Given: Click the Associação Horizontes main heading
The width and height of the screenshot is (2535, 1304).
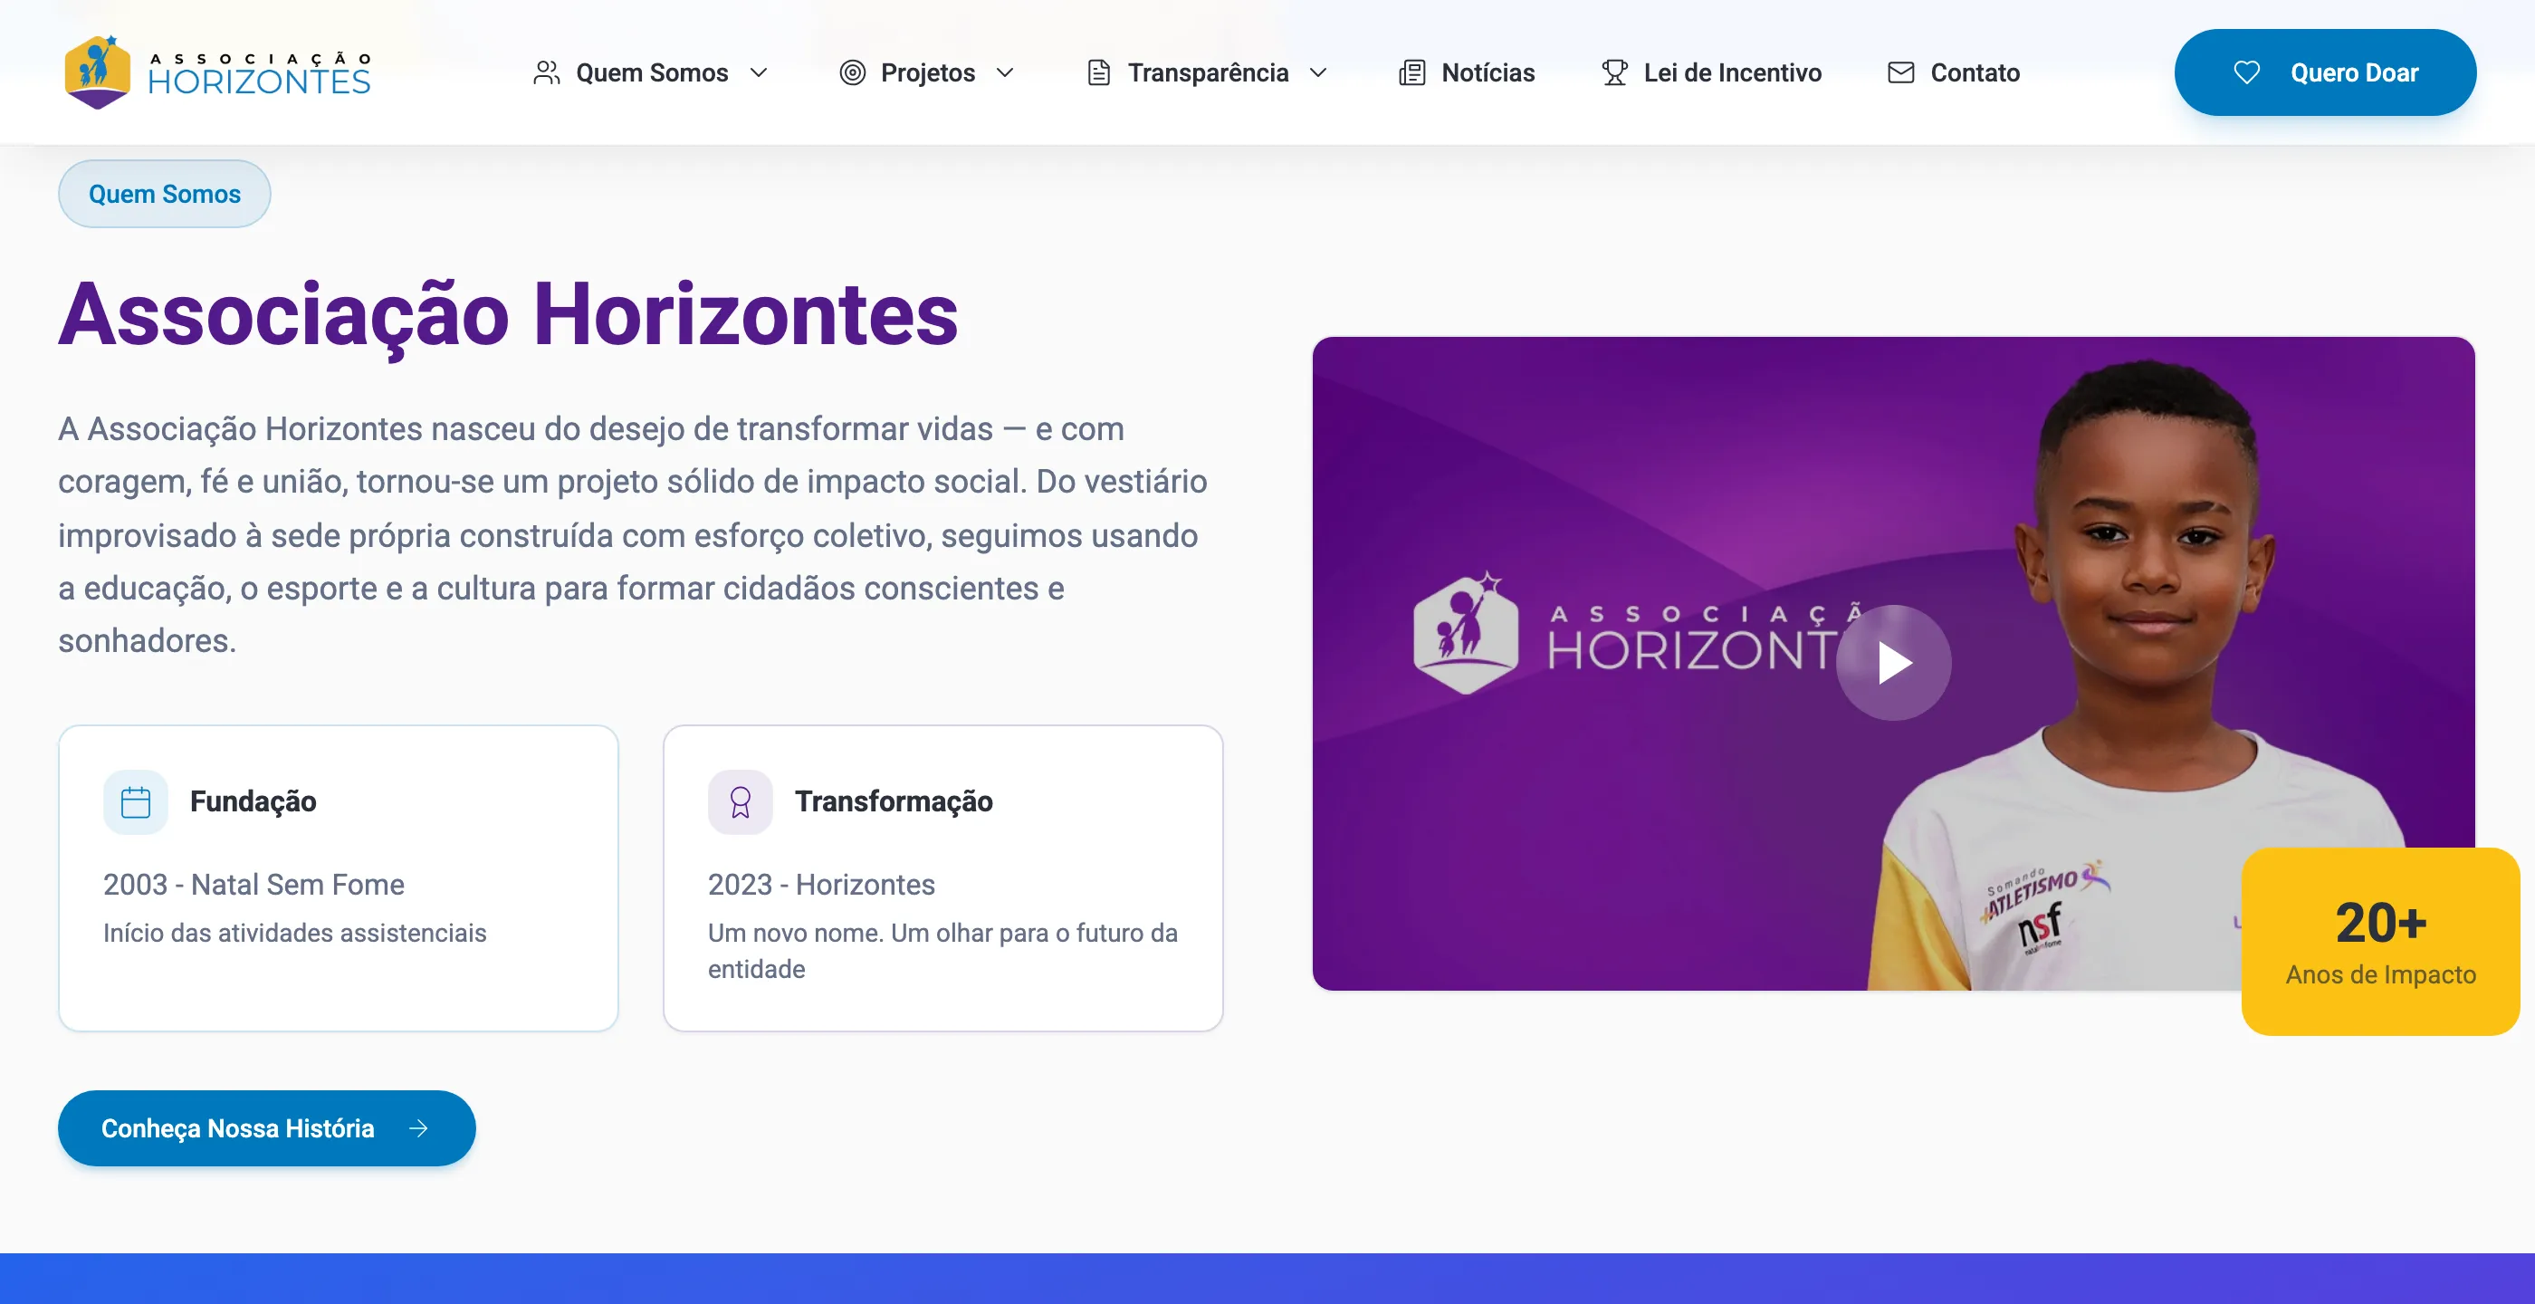Looking at the screenshot, I should coord(508,315).
